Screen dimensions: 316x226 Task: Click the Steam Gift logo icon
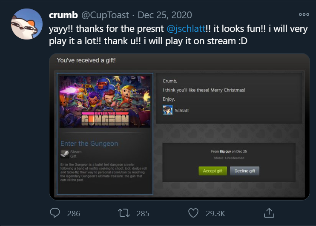pos(65,154)
